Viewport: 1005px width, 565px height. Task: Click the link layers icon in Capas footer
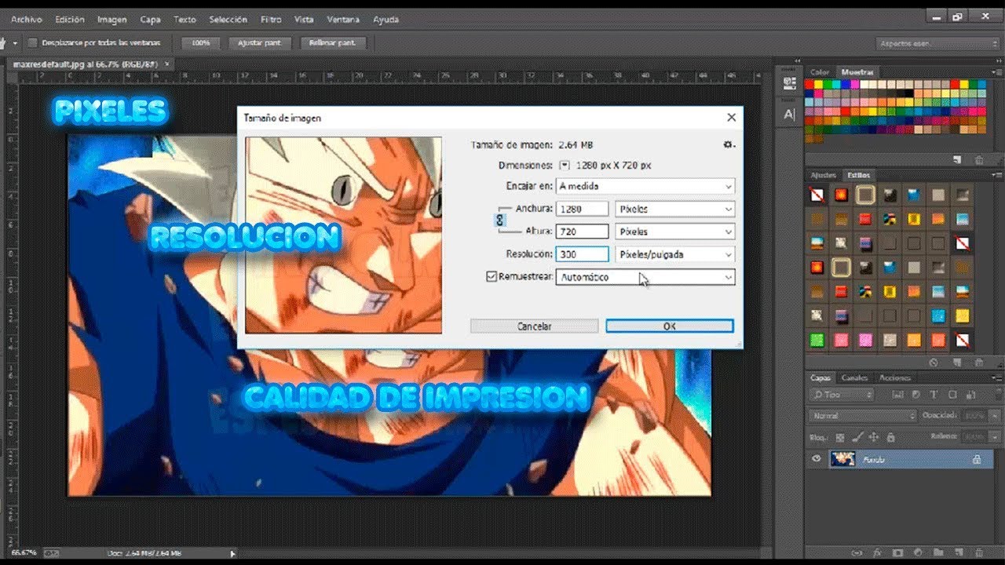857,552
